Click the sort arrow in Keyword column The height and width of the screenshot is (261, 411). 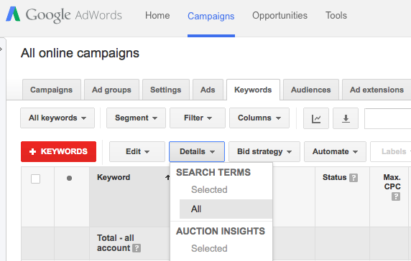[x=167, y=178]
